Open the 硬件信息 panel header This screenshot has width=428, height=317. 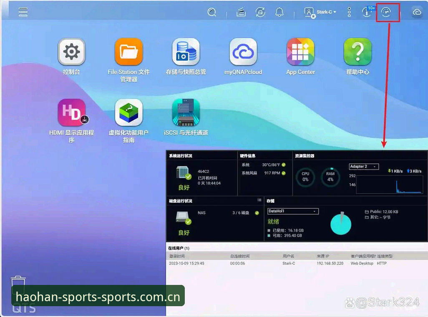247,156
